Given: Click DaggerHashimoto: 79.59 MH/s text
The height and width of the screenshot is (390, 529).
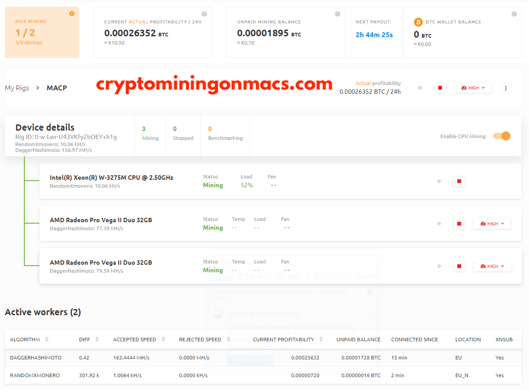Looking at the screenshot, I should pos(86,271).
